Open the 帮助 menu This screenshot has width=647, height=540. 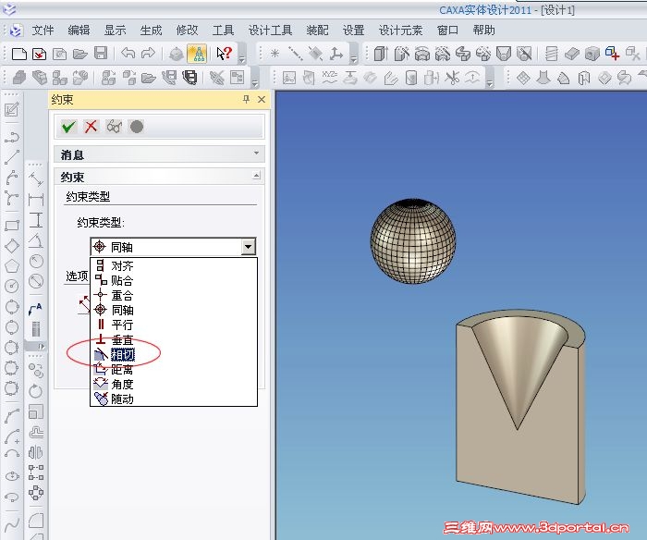pos(484,31)
